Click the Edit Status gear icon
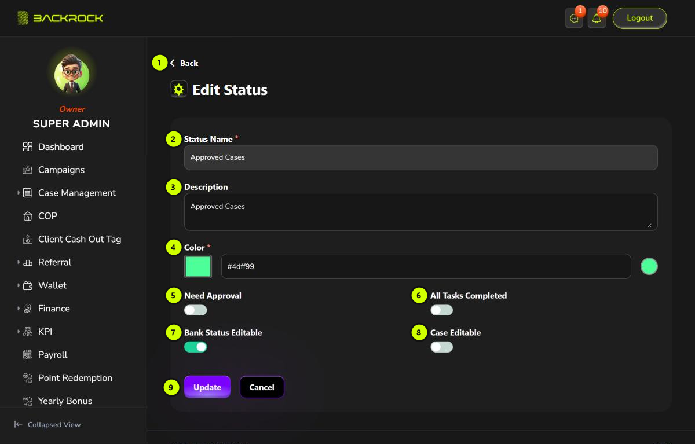Screen dimensions: 695x444 click(x=179, y=89)
